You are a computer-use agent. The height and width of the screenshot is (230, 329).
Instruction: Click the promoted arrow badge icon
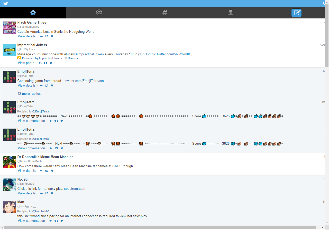pos(19,58)
